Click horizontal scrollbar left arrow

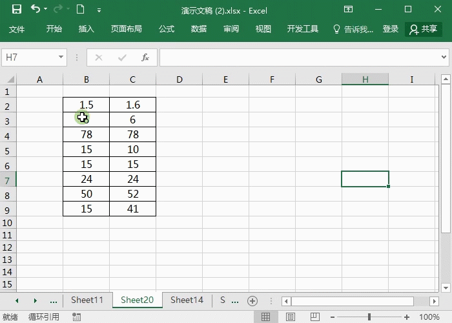tap(286, 302)
